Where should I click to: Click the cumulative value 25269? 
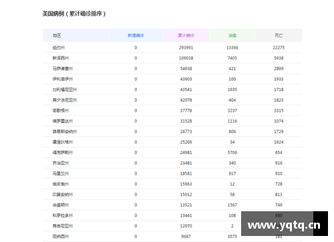point(186,142)
